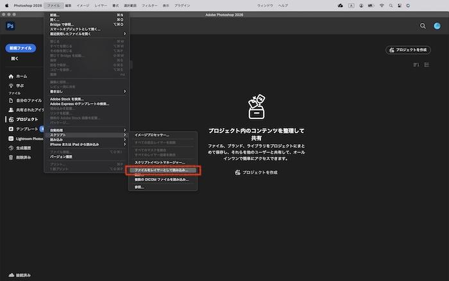This screenshot has width=449, height=281.
Task: Switch to list view icon
Action: pyautogui.click(x=427, y=65)
